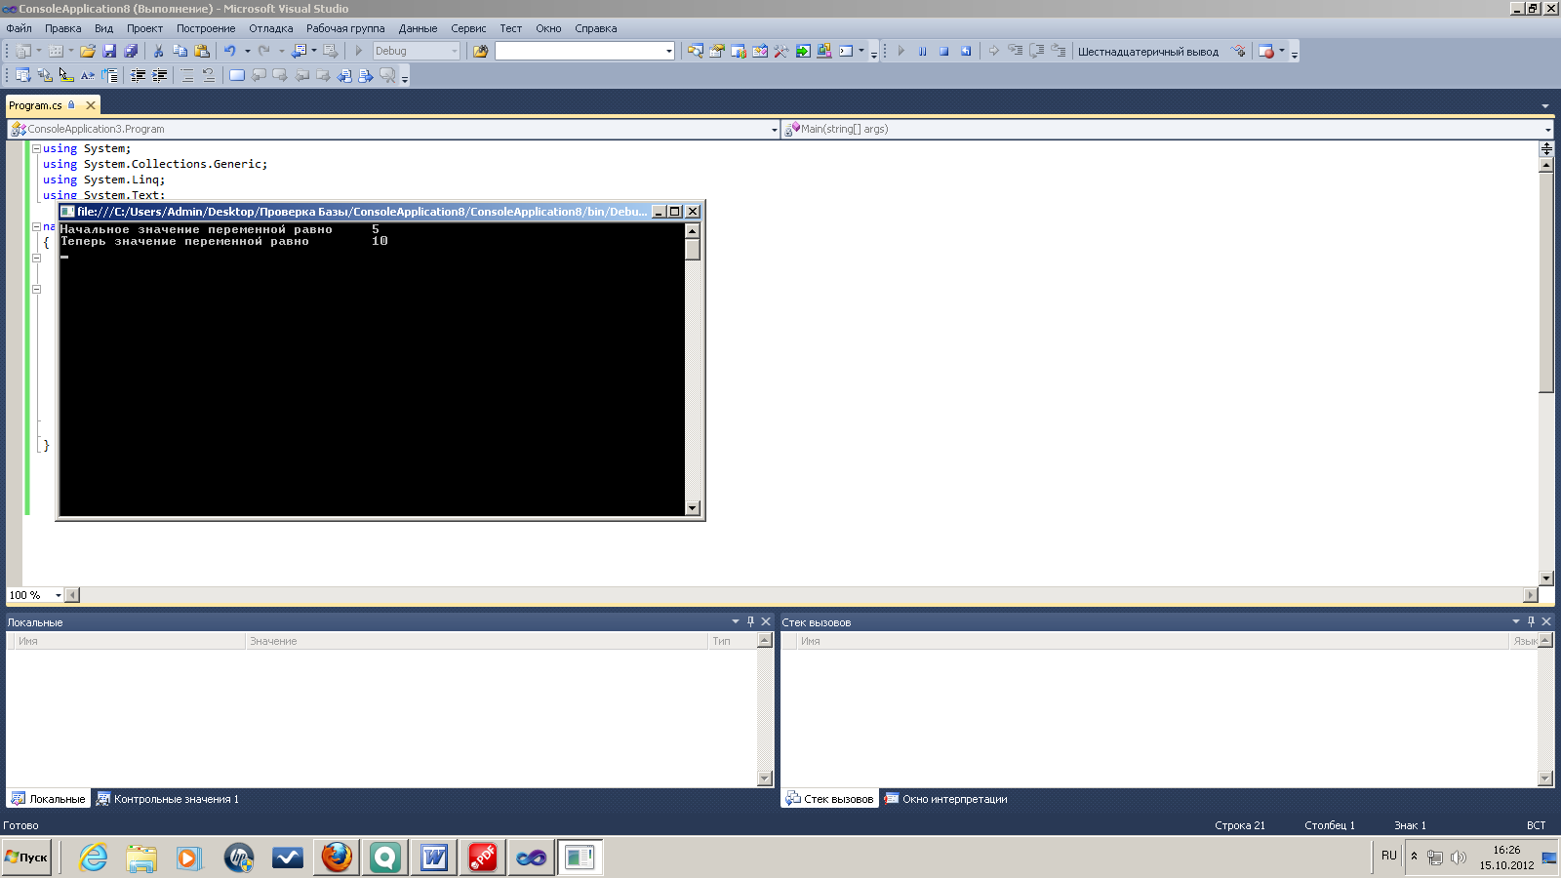The image size is (1561, 878).
Task: Expand the find combo box dropdown arrow
Action: (x=668, y=51)
